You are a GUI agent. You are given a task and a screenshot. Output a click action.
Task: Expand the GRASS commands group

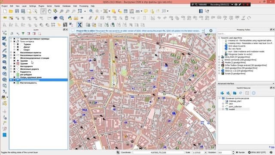click(219, 60)
